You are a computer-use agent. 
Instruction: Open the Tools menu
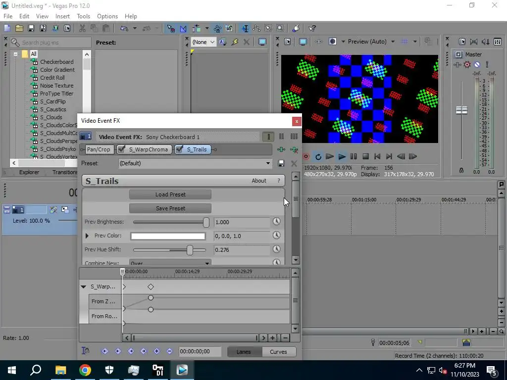pos(83,16)
